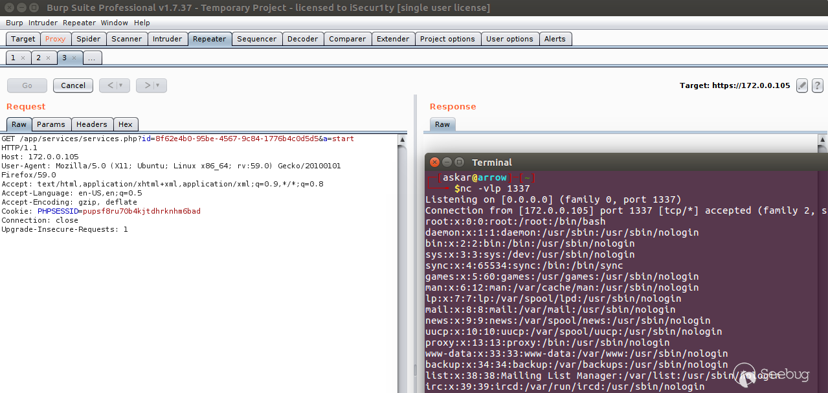Select the request Raw tab
This screenshot has width=828, height=393.
[x=19, y=124]
